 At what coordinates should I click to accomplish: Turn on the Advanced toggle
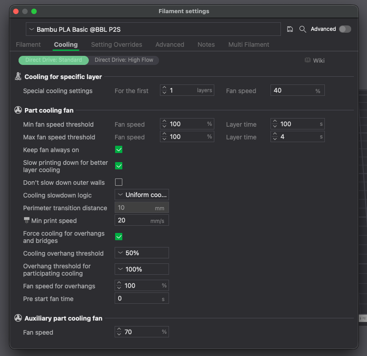(345, 29)
